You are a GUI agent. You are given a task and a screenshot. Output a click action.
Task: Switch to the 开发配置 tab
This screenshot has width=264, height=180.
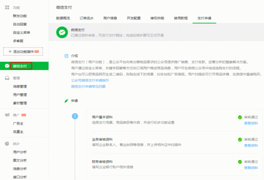[134, 18]
